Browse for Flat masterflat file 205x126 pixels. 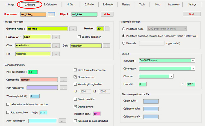(56, 54)
